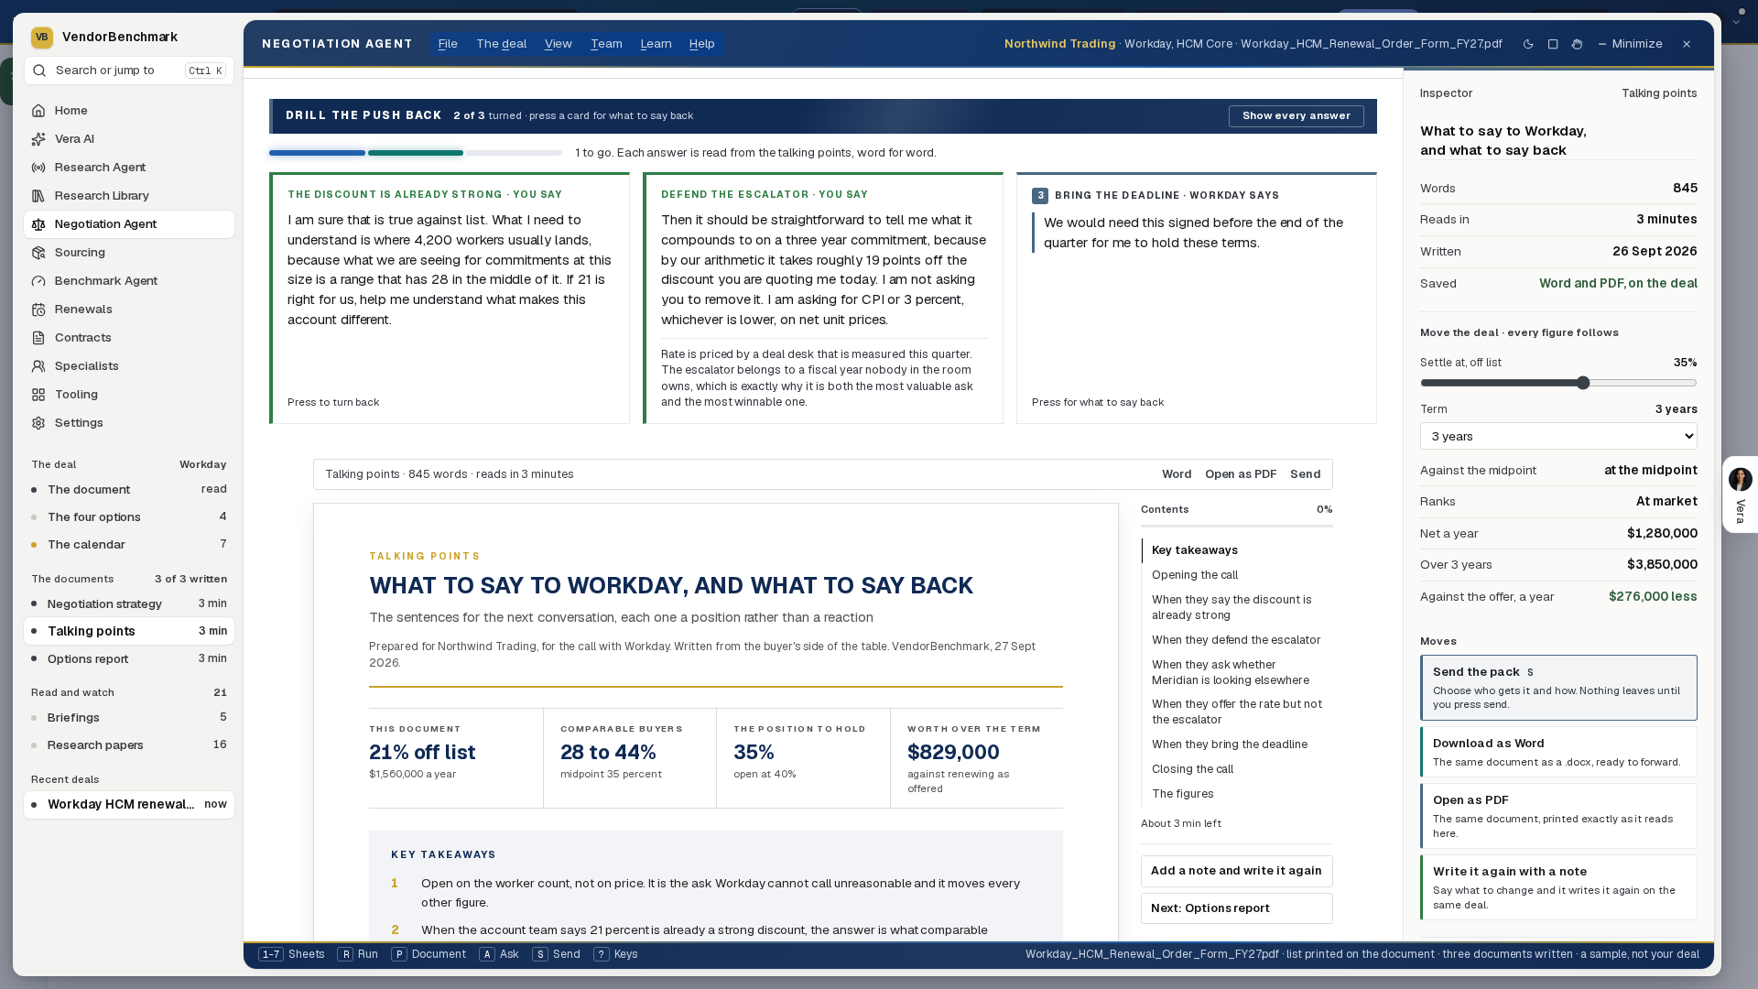Image resolution: width=1758 pixels, height=989 pixels.
Task: Click the hand icon in title bar
Action: coord(1577,44)
